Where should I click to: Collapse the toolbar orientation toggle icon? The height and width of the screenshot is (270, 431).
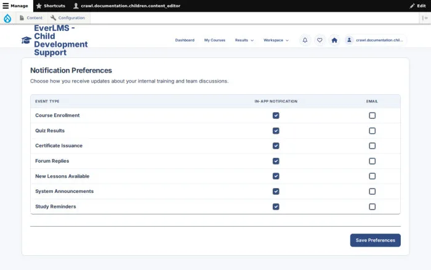425,18
